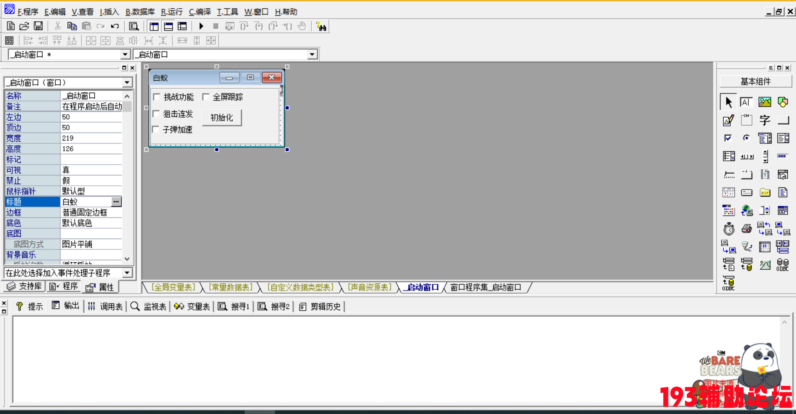Click the align-left layout toolbar icon
The width and height of the screenshot is (796, 414).
[28, 40]
